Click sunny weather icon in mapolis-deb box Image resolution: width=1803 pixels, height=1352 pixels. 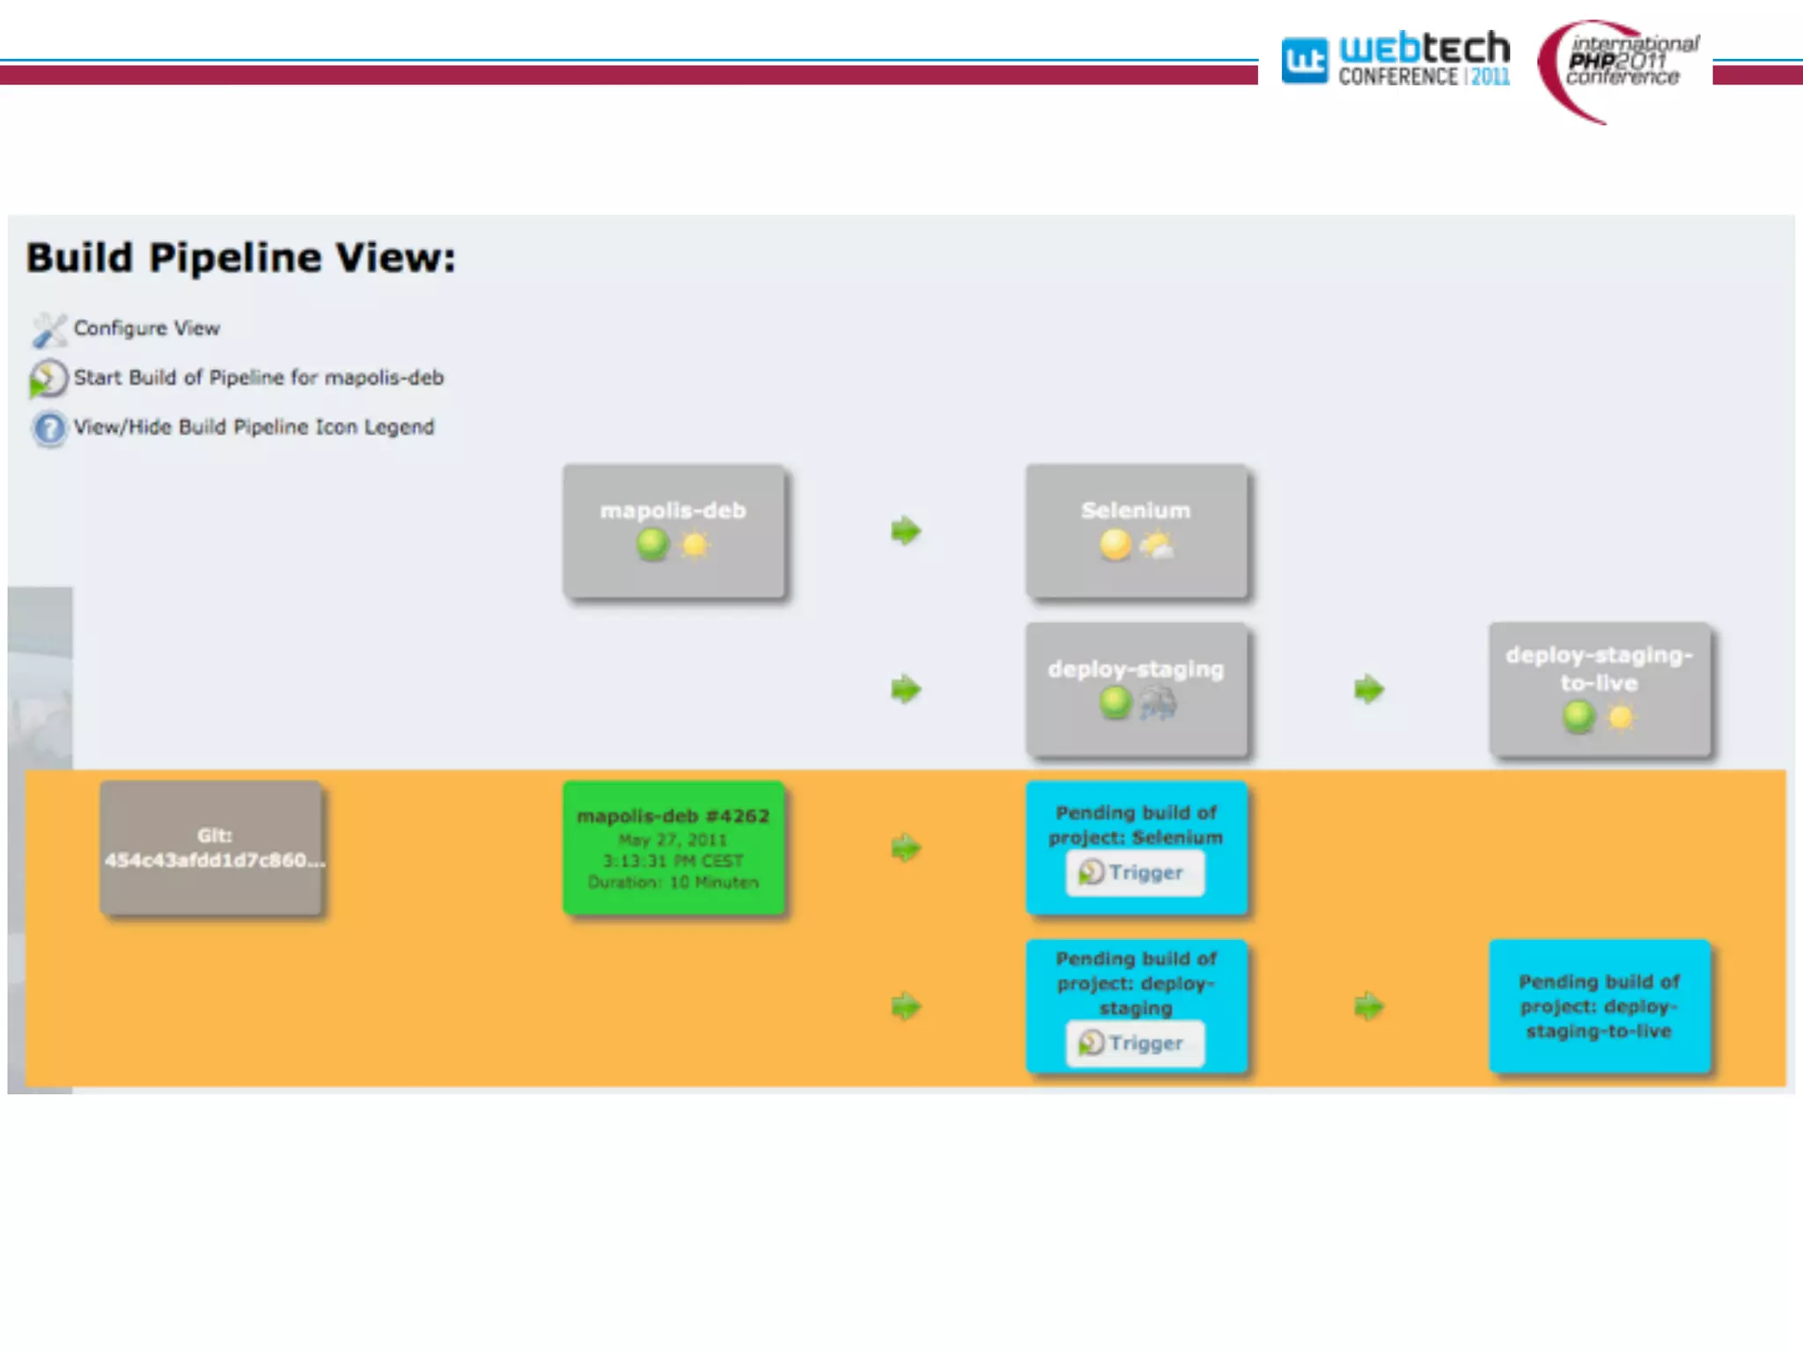coord(695,545)
